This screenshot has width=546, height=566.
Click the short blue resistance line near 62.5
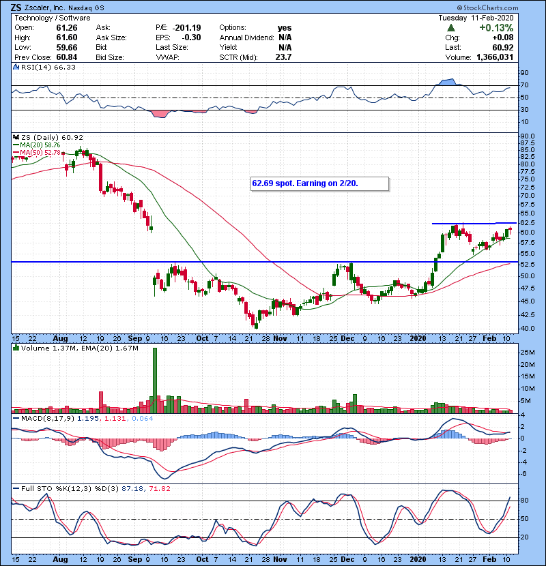click(x=474, y=224)
